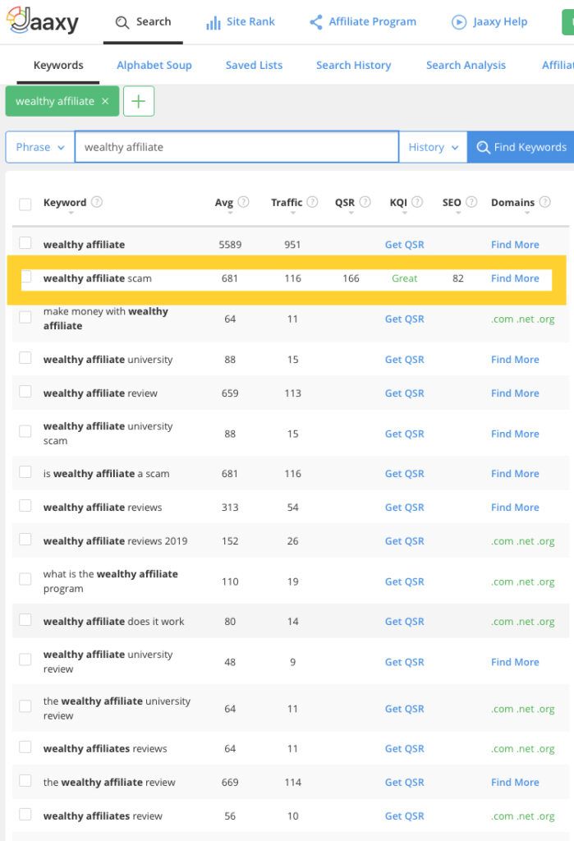
Task: Open the Domains column help question mark
Action: 544,202
